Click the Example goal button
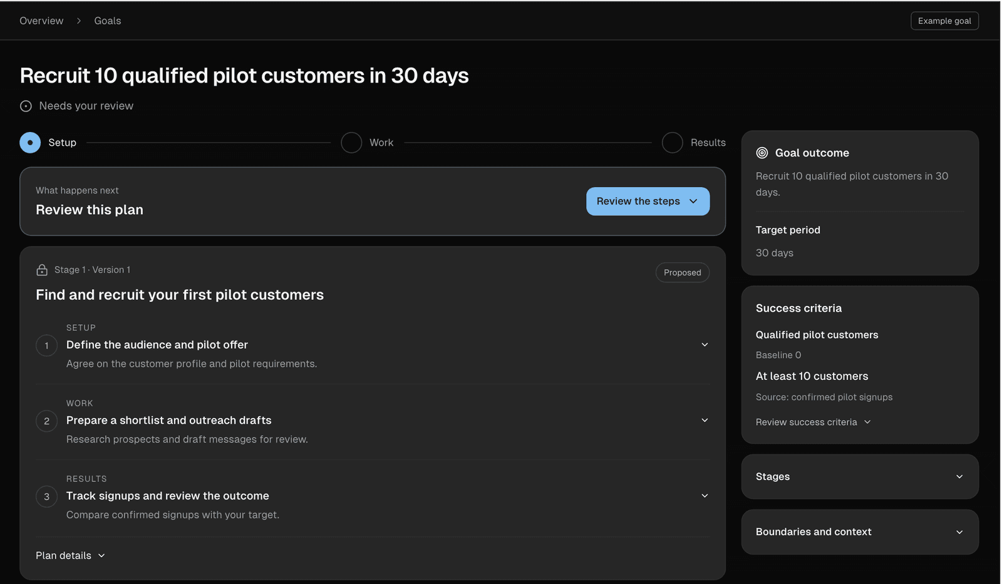This screenshot has width=1002, height=584. point(944,21)
